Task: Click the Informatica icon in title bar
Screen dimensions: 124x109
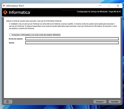Action: coord(4,6)
